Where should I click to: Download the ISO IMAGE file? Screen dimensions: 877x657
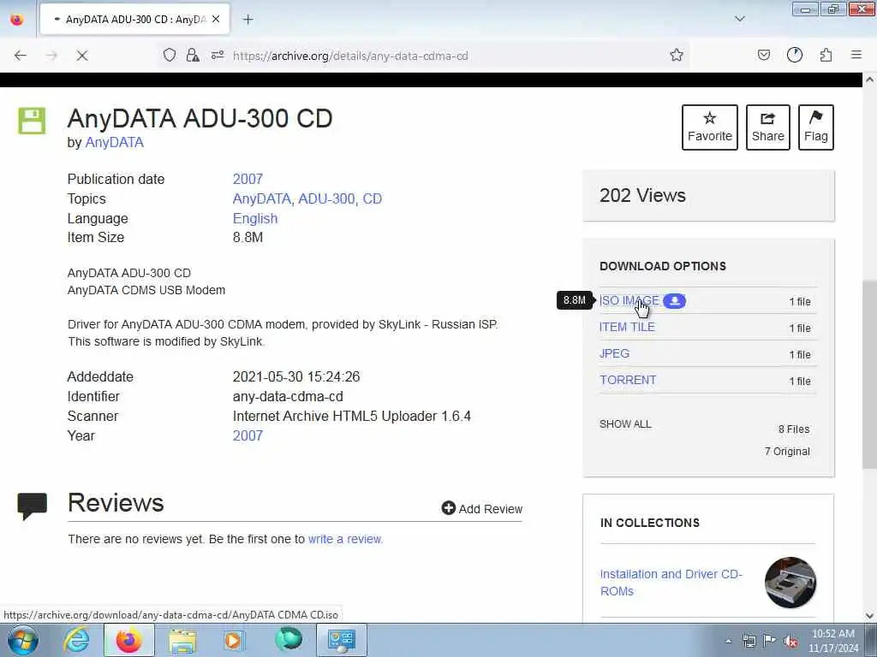[629, 300]
